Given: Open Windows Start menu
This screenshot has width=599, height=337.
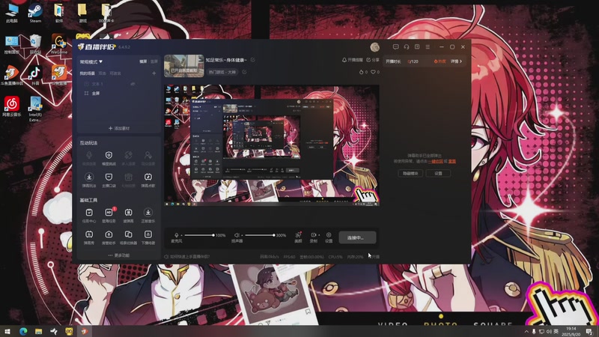Looking at the screenshot, I should [x=7, y=331].
